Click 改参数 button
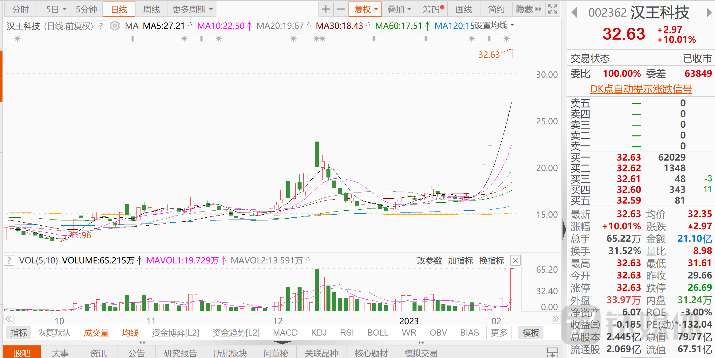Viewport: 715px width, 358px height. click(429, 261)
